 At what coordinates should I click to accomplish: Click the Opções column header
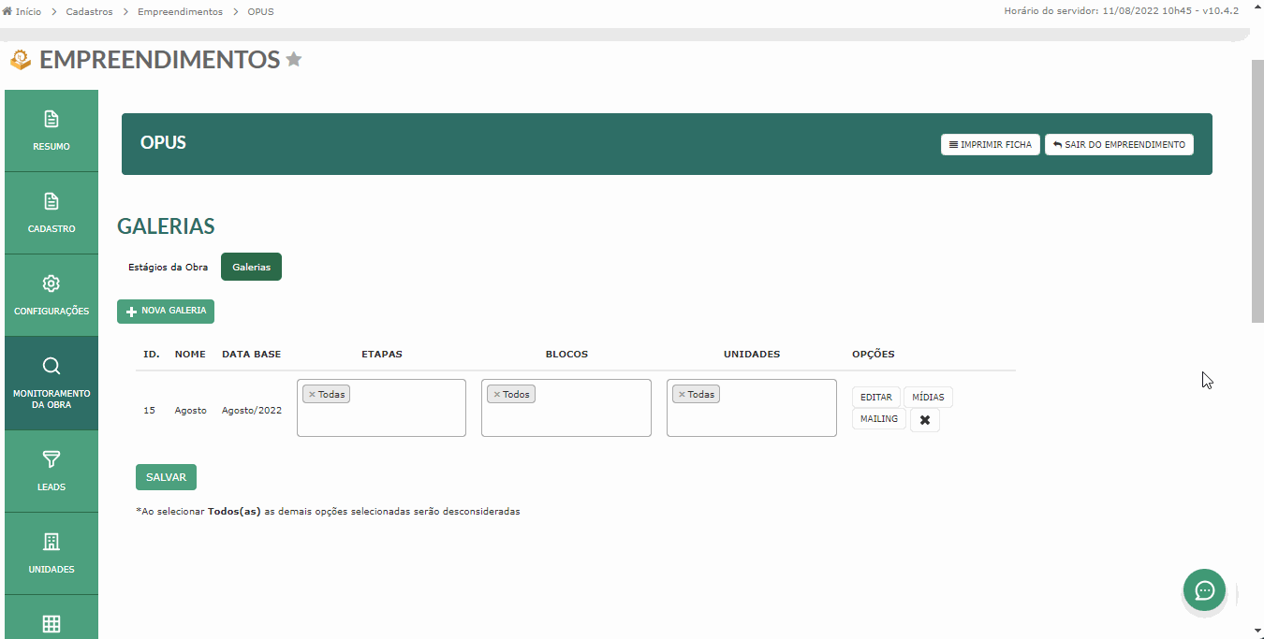coord(874,355)
